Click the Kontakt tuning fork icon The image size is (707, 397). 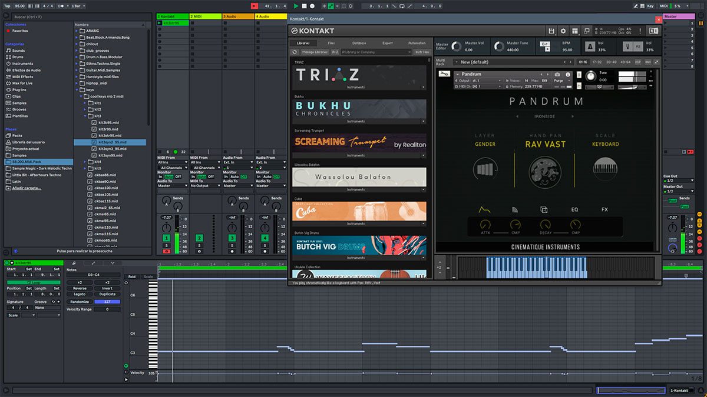(629, 46)
